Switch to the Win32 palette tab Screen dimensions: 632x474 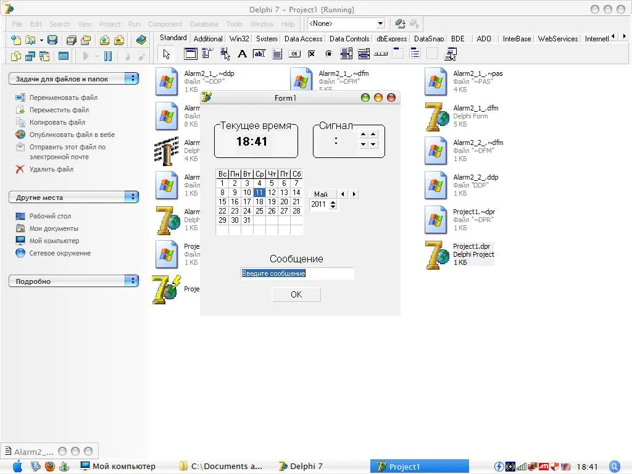pyautogui.click(x=239, y=39)
